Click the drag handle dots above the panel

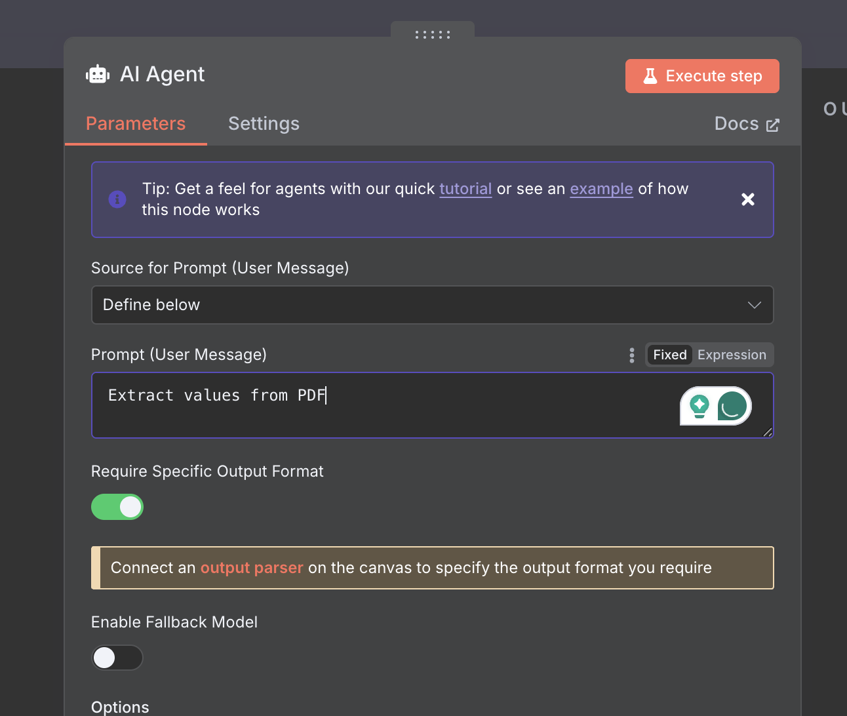433,35
